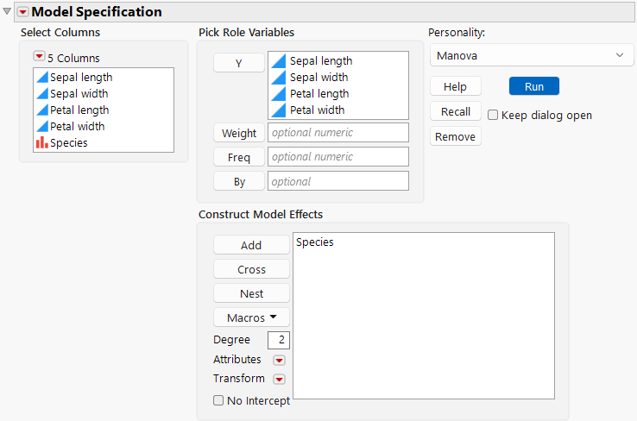Screen dimensions: 637x421
Task: Click the Model Specification red triangle menu
Action: (x=22, y=12)
